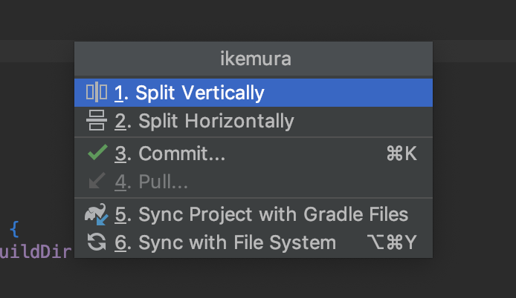Click the ⌘K shortcut hint for Commit
This screenshot has height=298, width=516.
[401, 153]
